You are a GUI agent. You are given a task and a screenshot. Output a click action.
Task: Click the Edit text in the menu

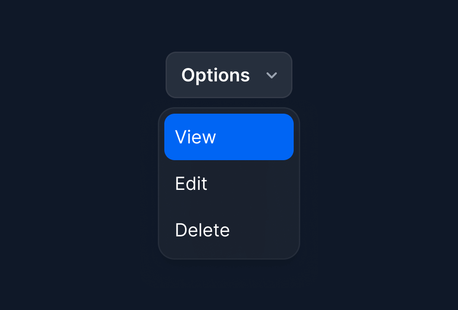pos(191,183)
